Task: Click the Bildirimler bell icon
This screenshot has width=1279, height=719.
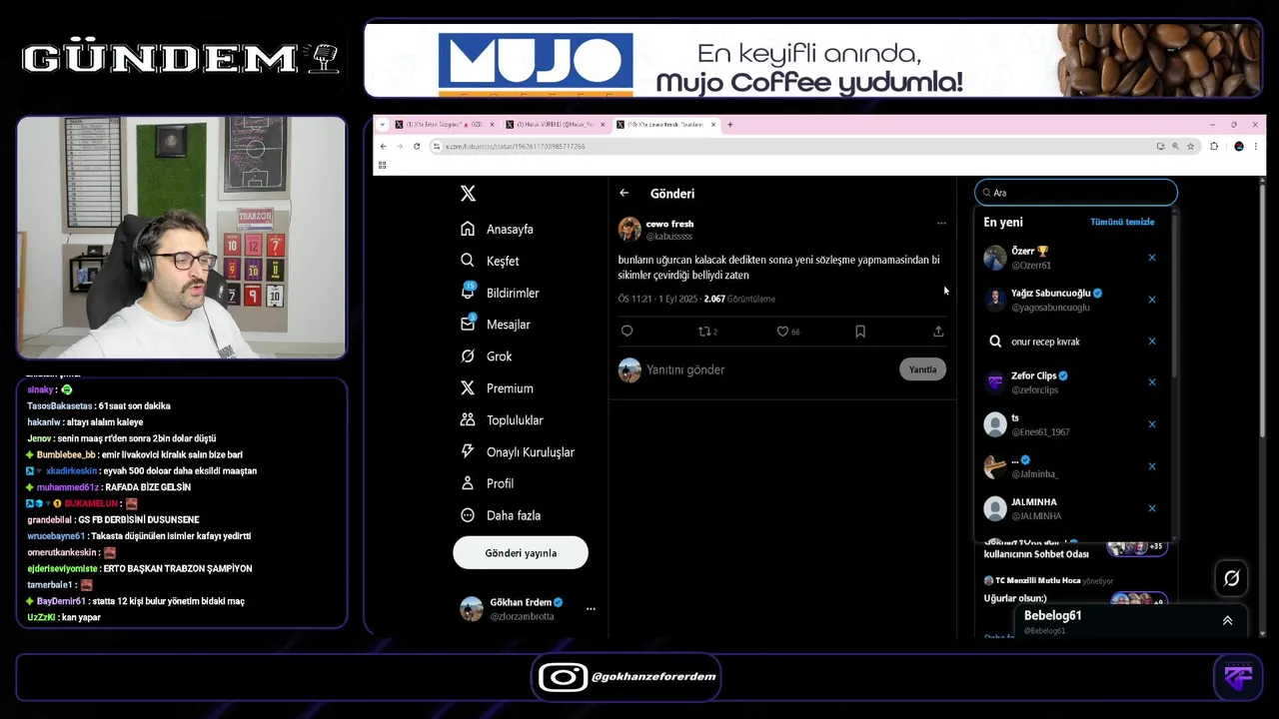Action: point(468,293)
